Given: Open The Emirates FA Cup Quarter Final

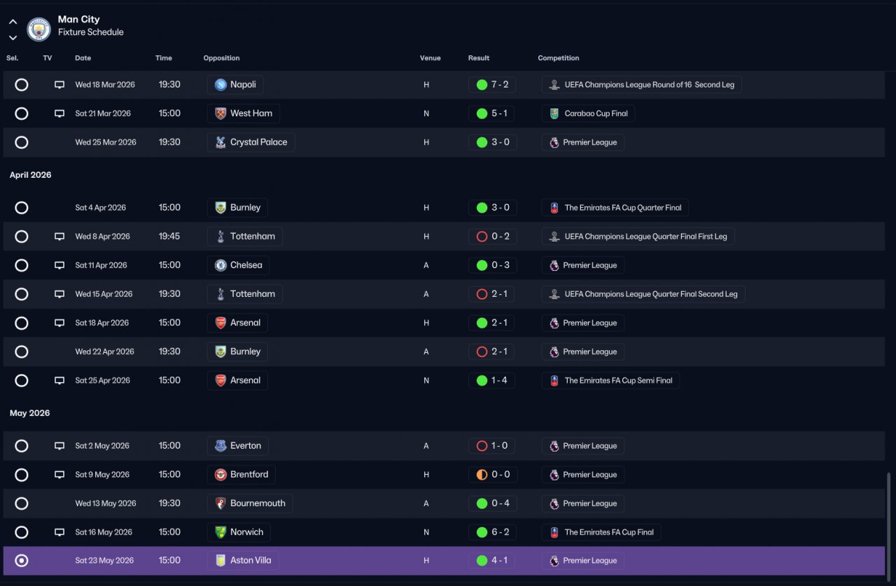Looking at the screenshot, I should point(615,208).
